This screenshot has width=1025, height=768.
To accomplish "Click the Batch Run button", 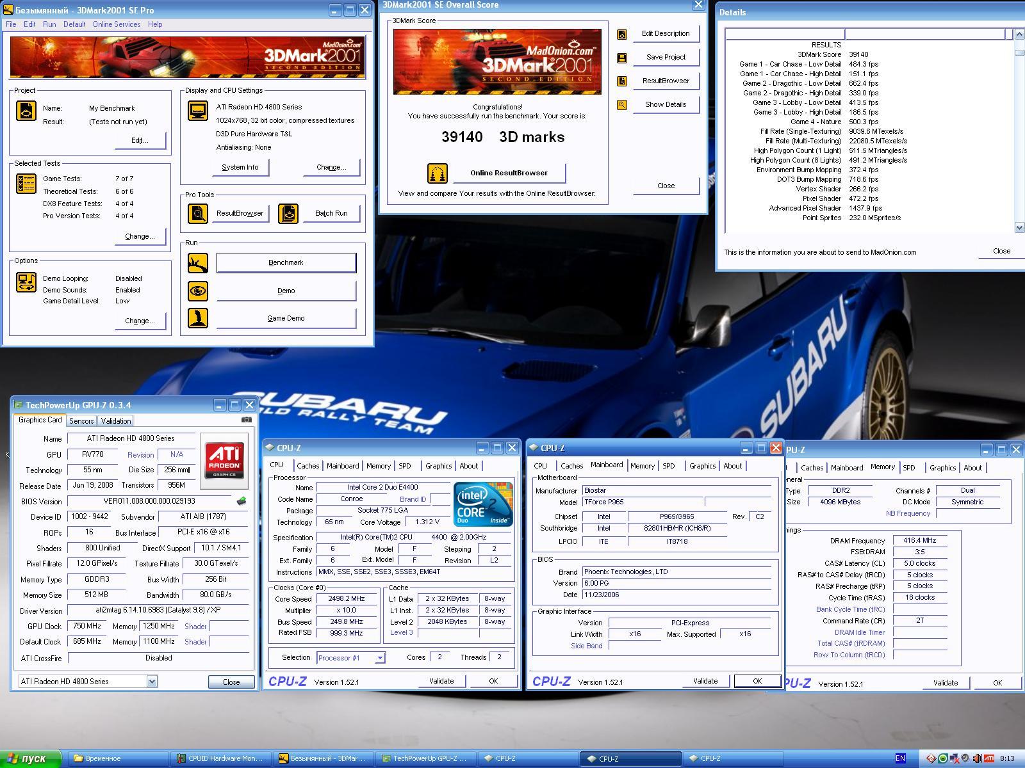I will pos(331,213).
